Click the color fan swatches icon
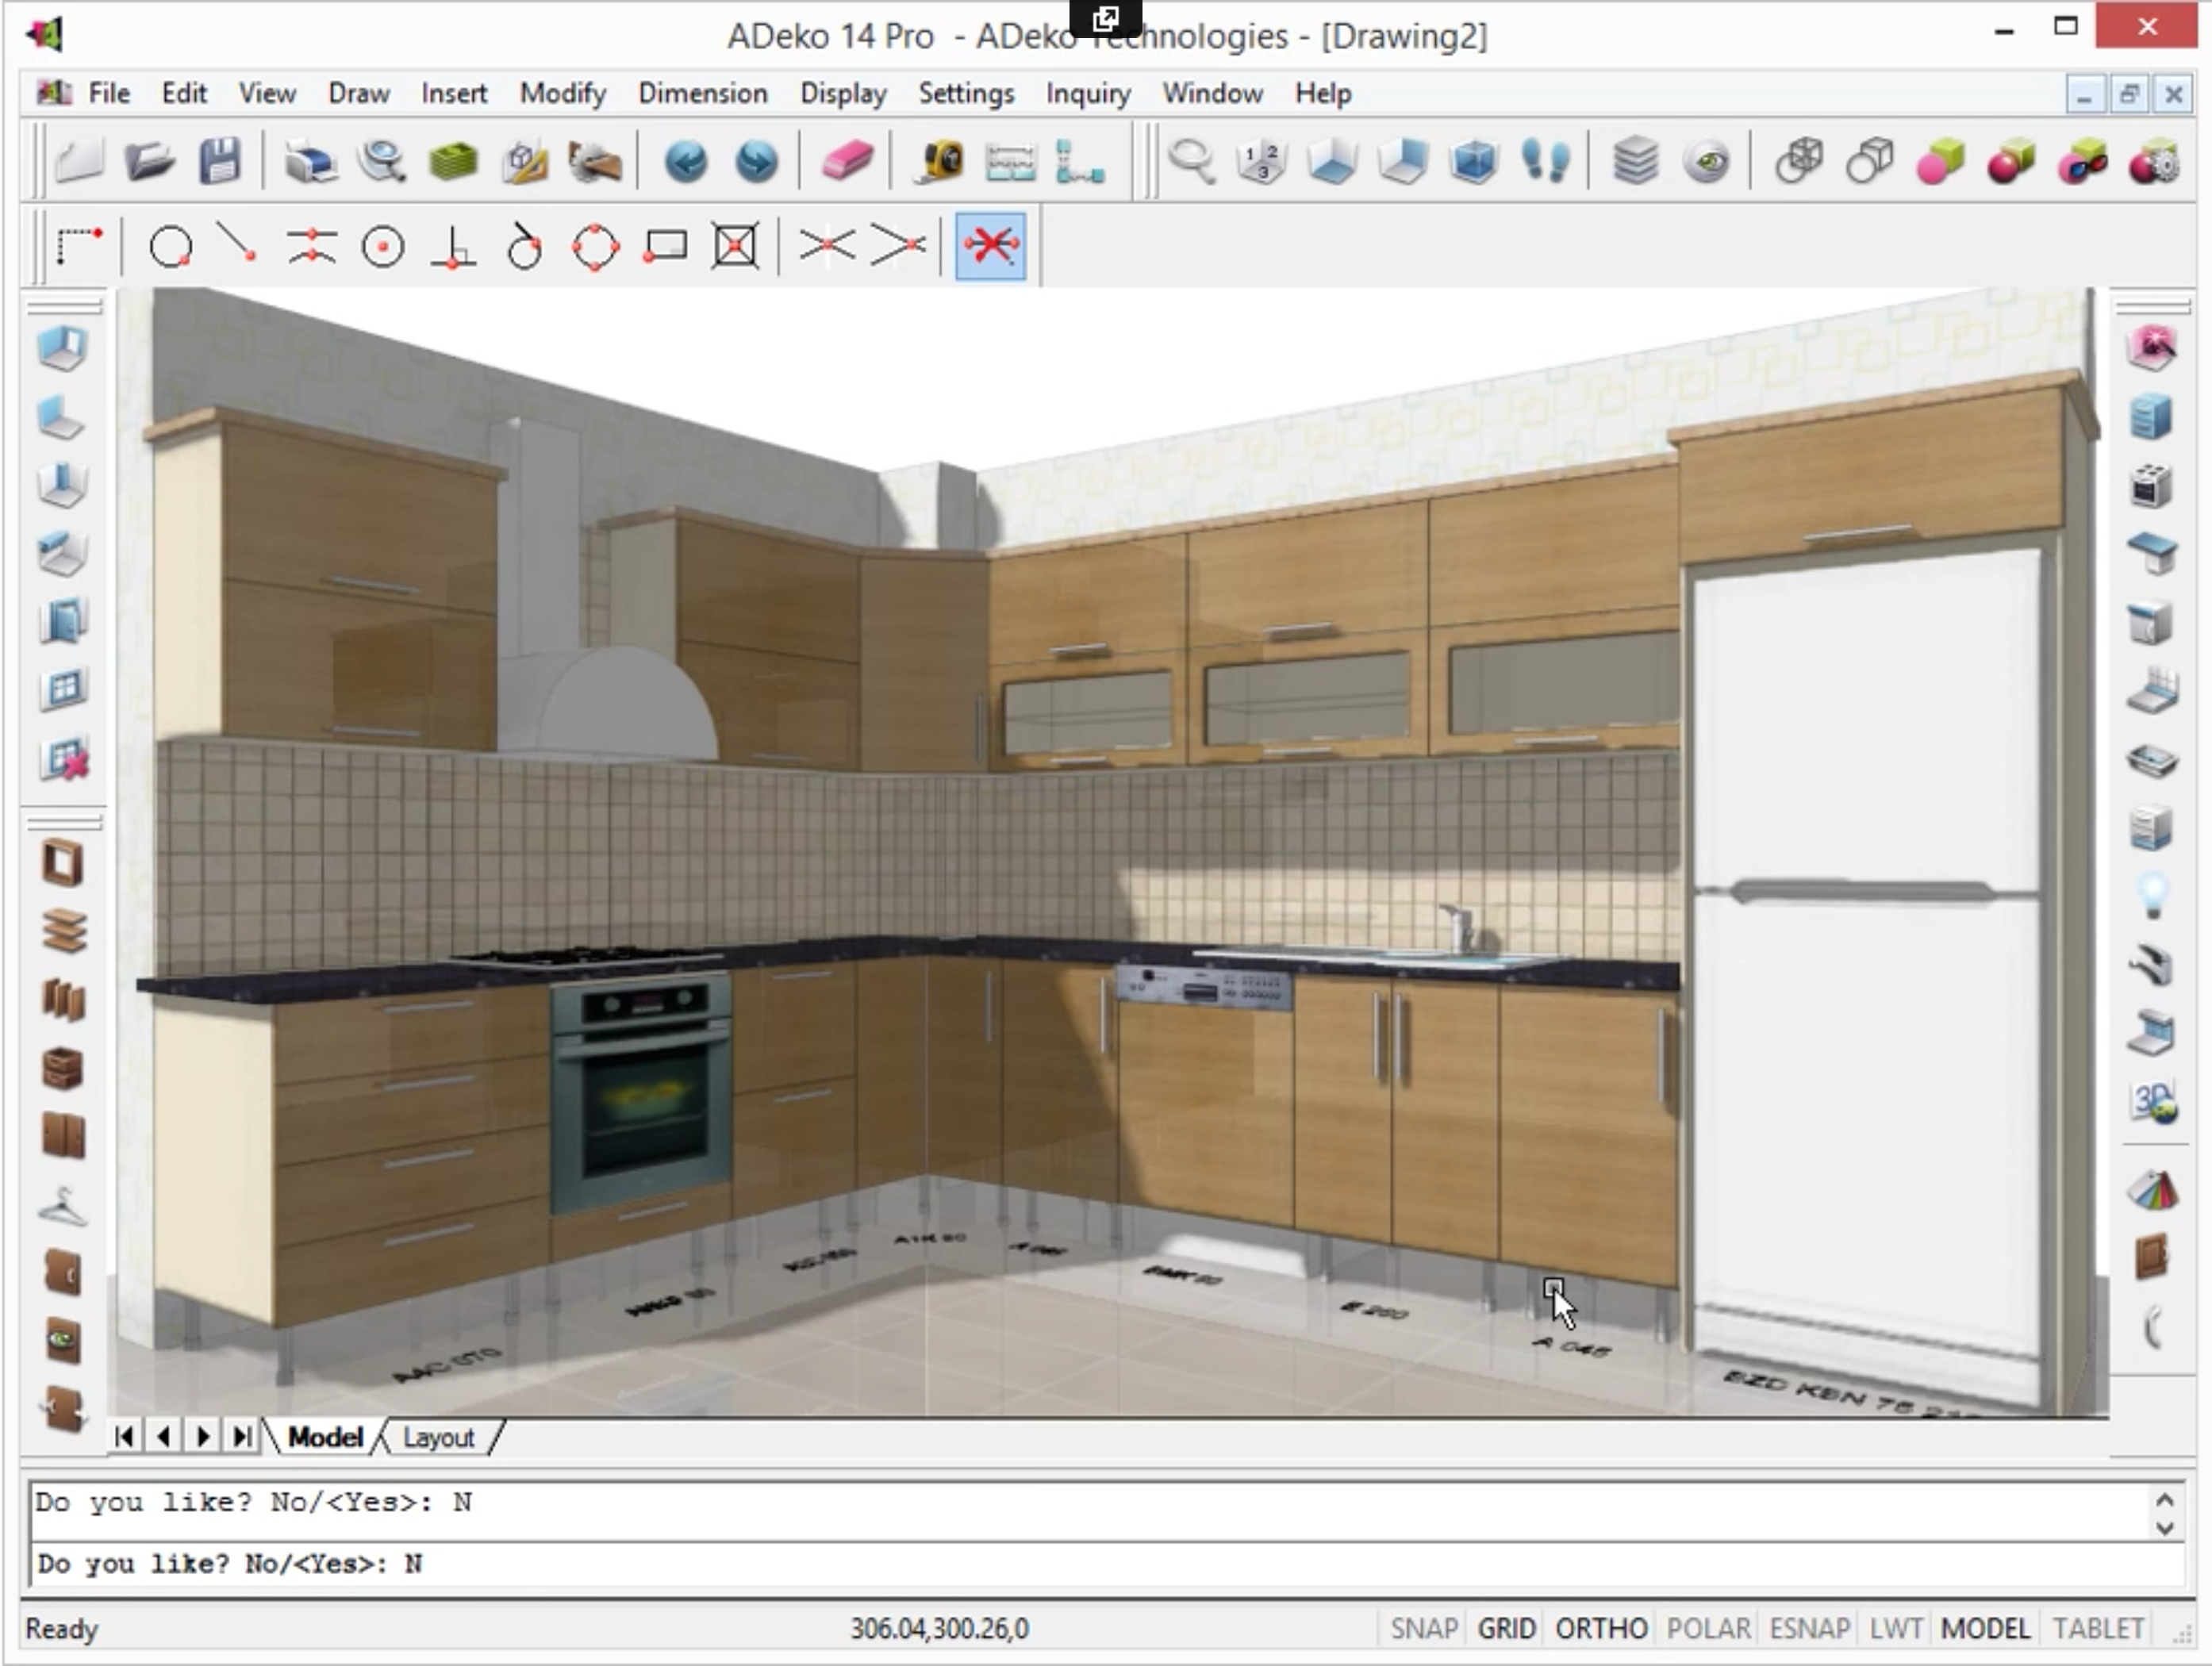This screenshot has width=2212, height=1666. click(2153, 1190)
